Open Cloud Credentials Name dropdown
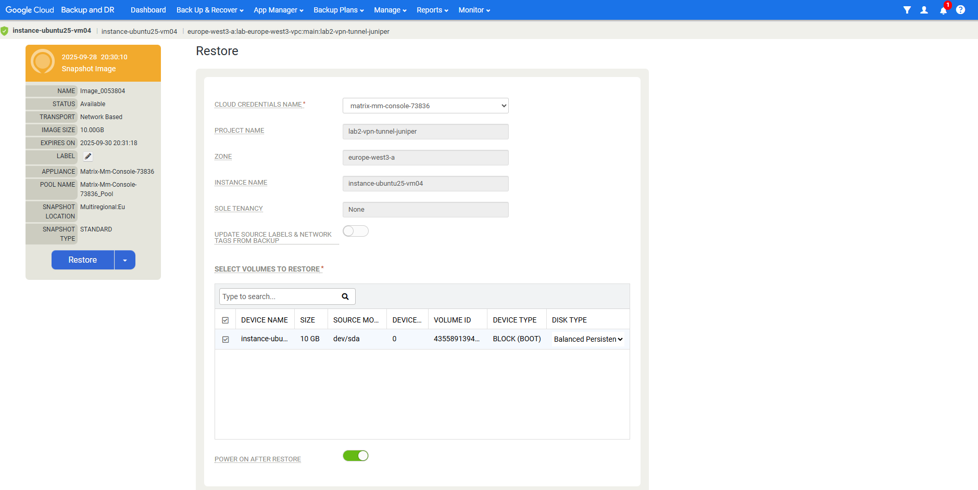Image resolution: width=978 pixels, height=490 pixels. click(x=425, y=106)
